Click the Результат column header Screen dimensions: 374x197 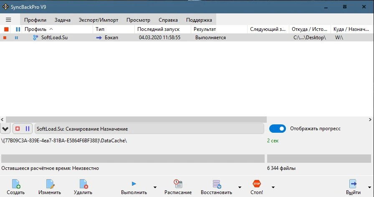point(219,29)
